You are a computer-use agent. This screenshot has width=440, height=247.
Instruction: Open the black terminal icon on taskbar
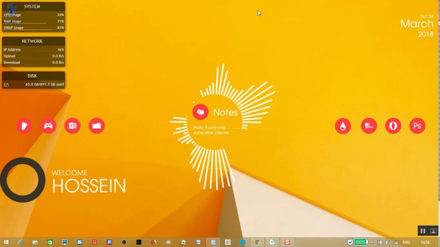(x=139, y=242)
